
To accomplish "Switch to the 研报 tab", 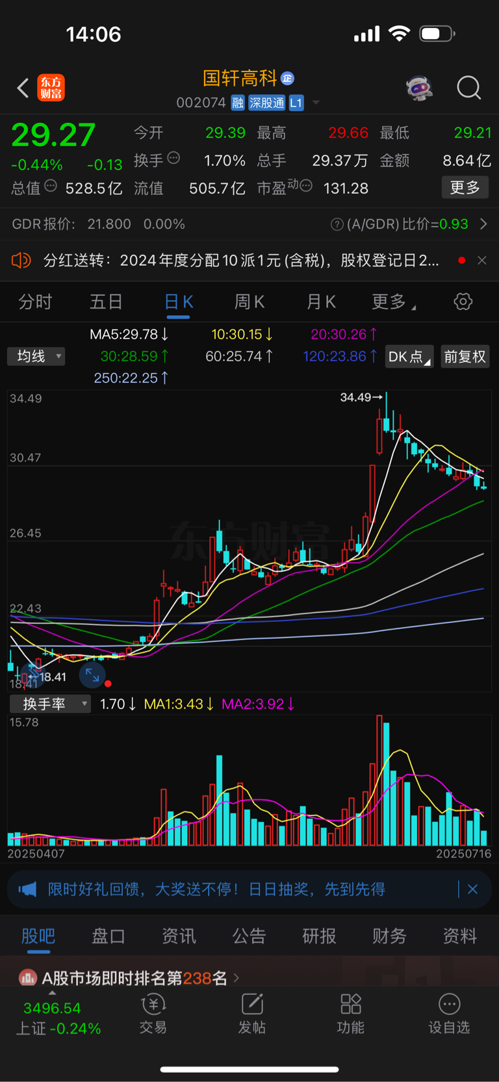I will click(320, 936).
